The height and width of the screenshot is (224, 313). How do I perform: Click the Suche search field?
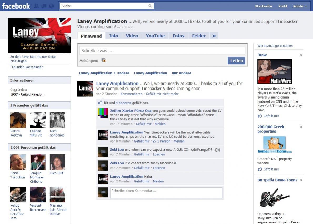coord(104,6)
